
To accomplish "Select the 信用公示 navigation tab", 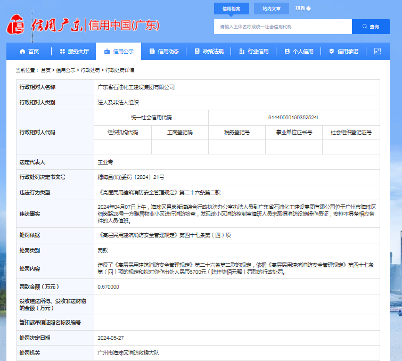I will (x=118, y=52).
